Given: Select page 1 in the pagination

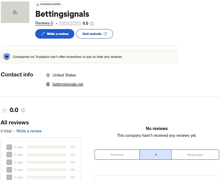Looking at the screenshot, I should 155,155.
